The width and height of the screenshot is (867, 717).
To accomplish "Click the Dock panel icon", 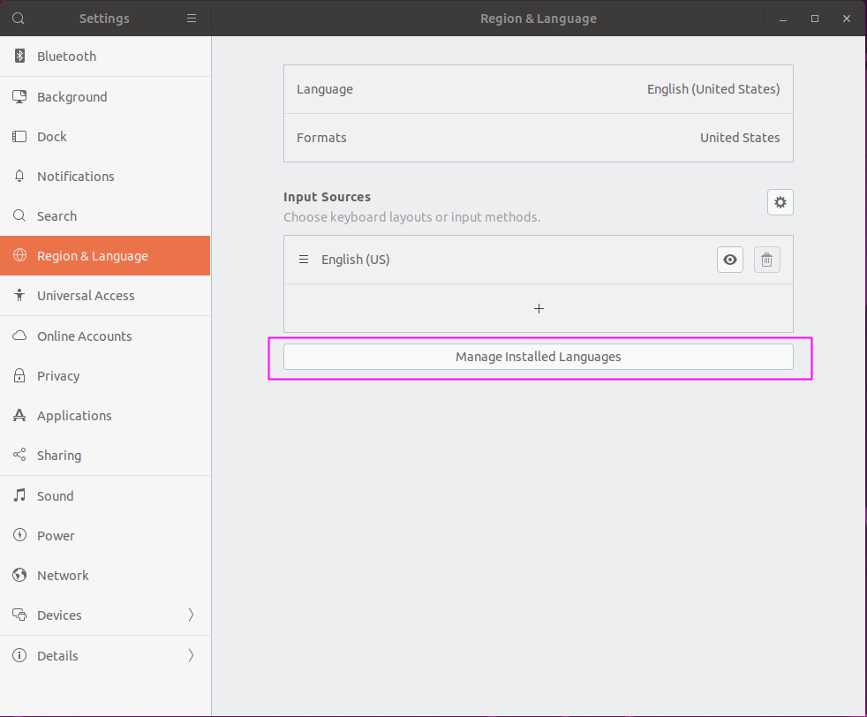I will click(19, 137).
